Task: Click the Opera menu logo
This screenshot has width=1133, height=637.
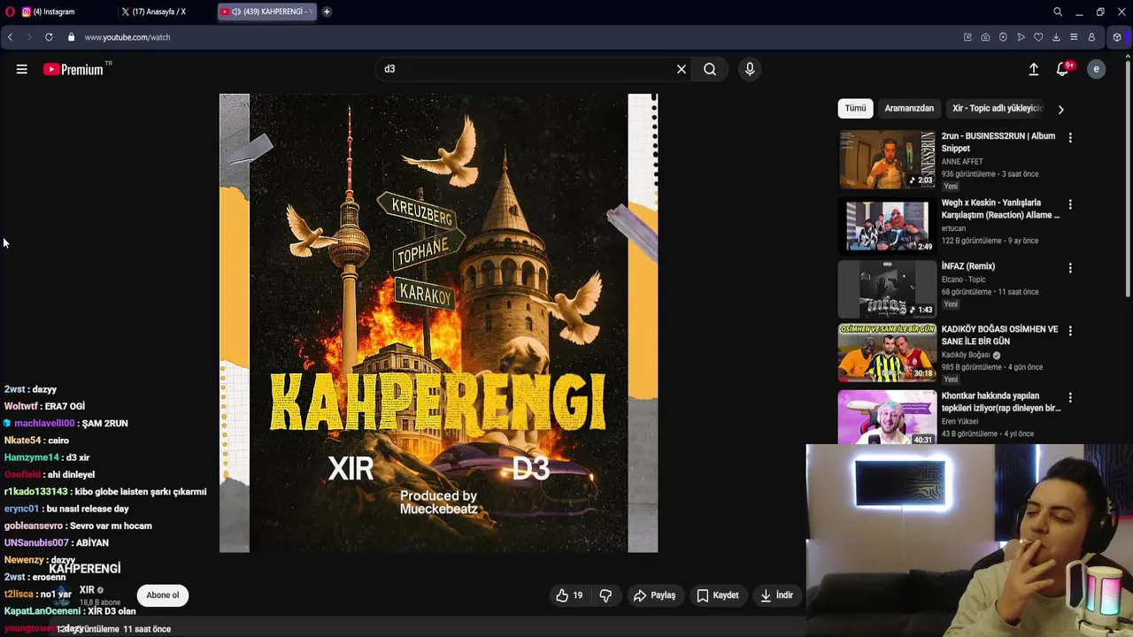Action: tap(11, 12)
